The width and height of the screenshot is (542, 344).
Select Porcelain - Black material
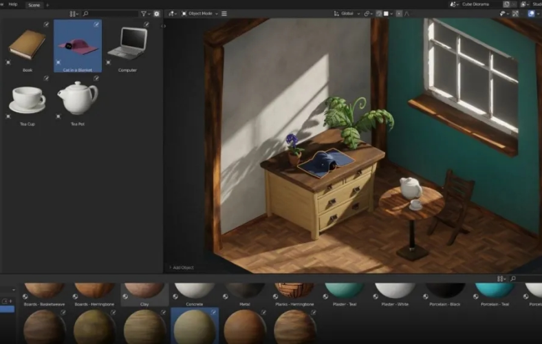445,294
